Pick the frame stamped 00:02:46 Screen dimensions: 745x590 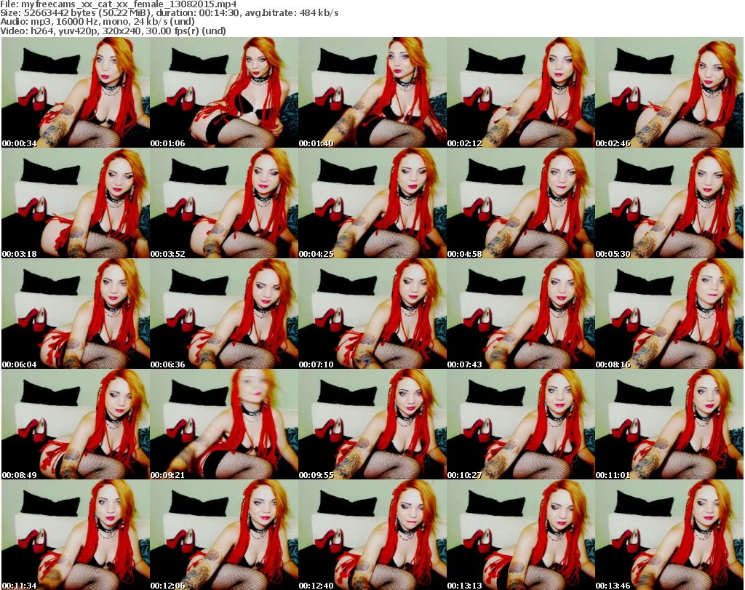pos(669,92)
